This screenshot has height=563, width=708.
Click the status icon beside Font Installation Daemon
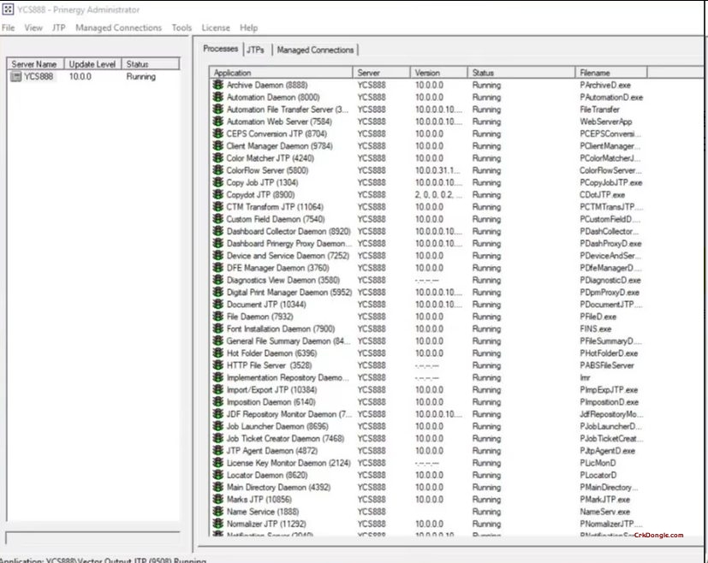[218, 329]
